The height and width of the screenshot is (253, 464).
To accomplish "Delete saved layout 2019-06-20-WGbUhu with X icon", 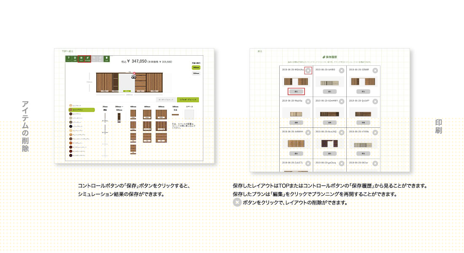I will point(308,71).
